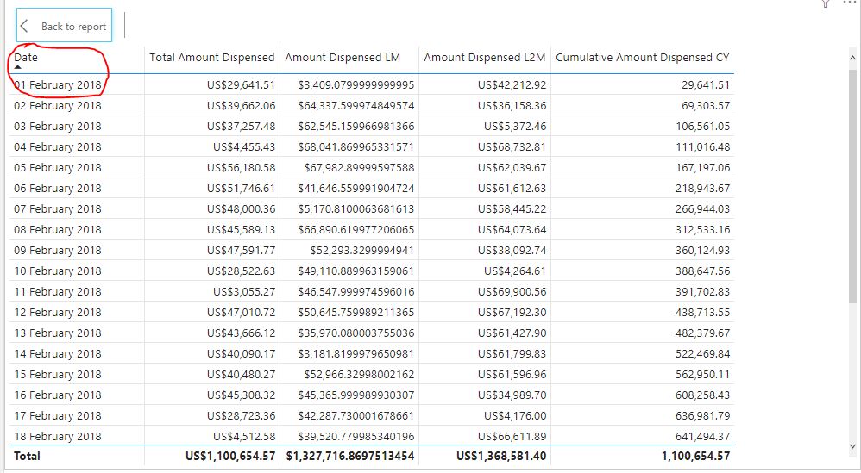
Task: Click the 218,943.67 cumulative value
Action: click(703, 188)
